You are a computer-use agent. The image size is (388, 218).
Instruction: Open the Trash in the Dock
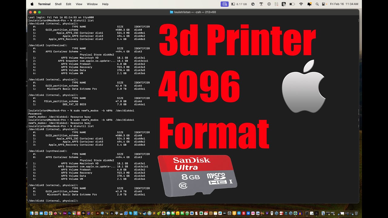tap(356, 213)
